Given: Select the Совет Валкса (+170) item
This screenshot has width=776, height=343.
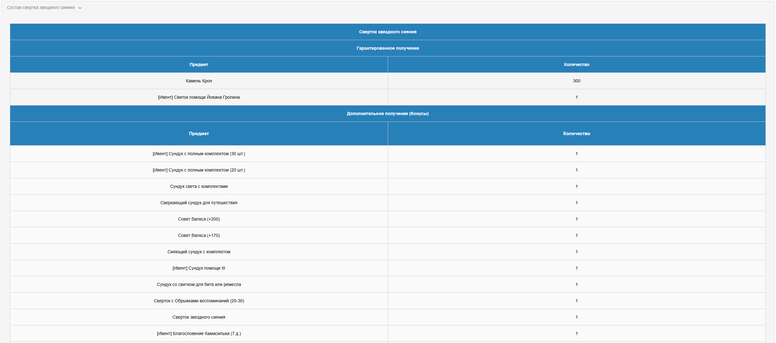Looking at the screenshot, I should point(199,235).
